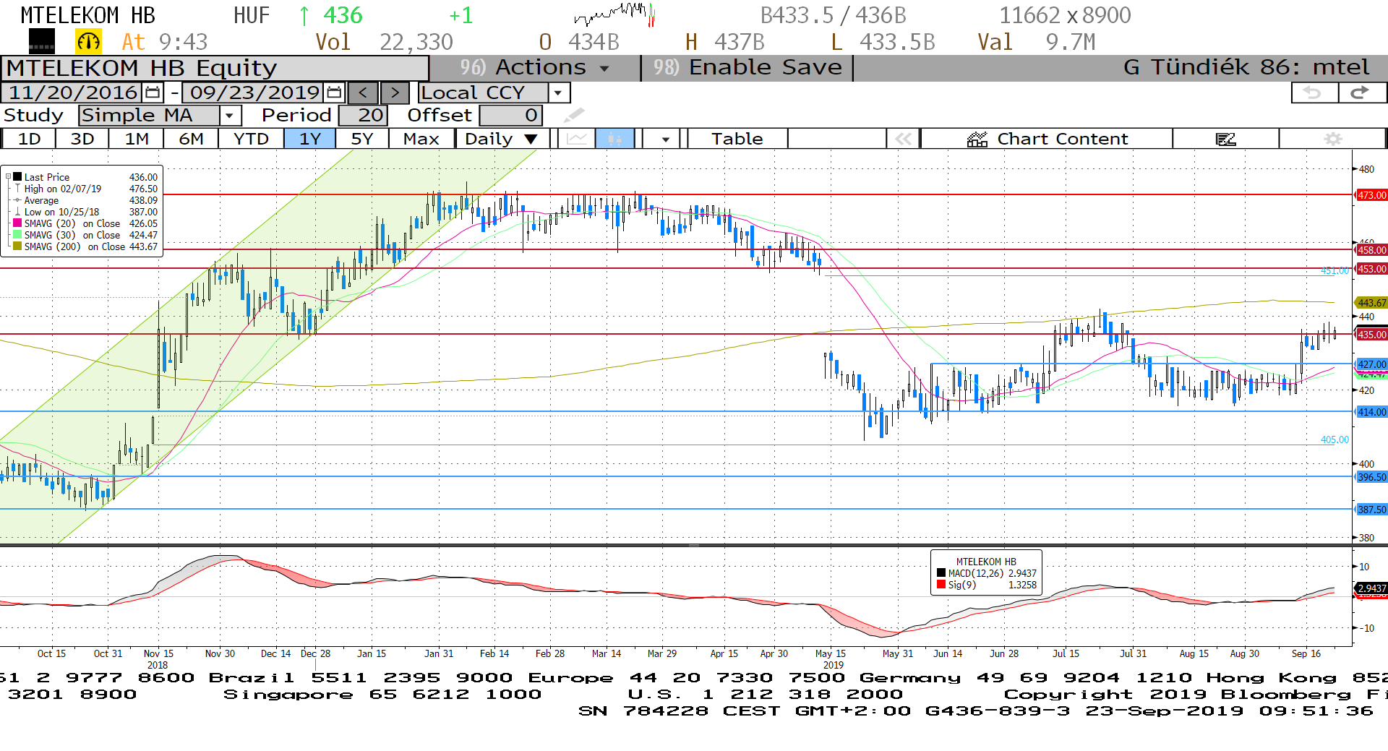Click the Offset value field

[x=511, y=116]
